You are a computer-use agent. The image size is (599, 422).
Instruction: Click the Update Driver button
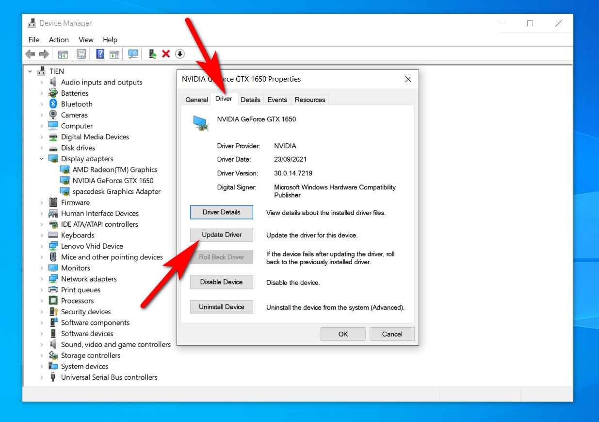click(221, 235)
